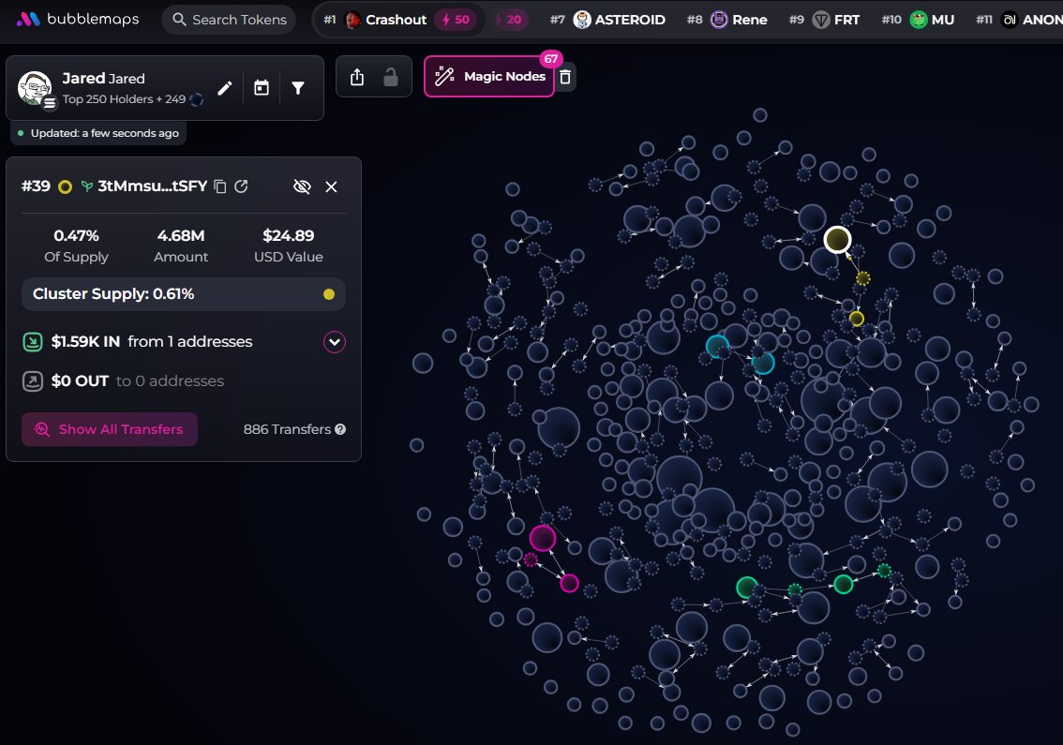This screenshot has height=745, width=1063.
Task: Copy the 3tMmsu...tSFY address
Action: pos(220,186)
